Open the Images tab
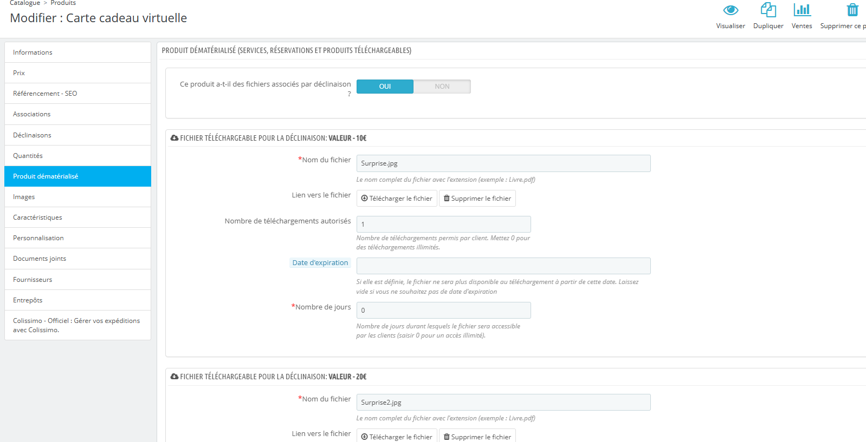866x442 pixels. (77, 197)
